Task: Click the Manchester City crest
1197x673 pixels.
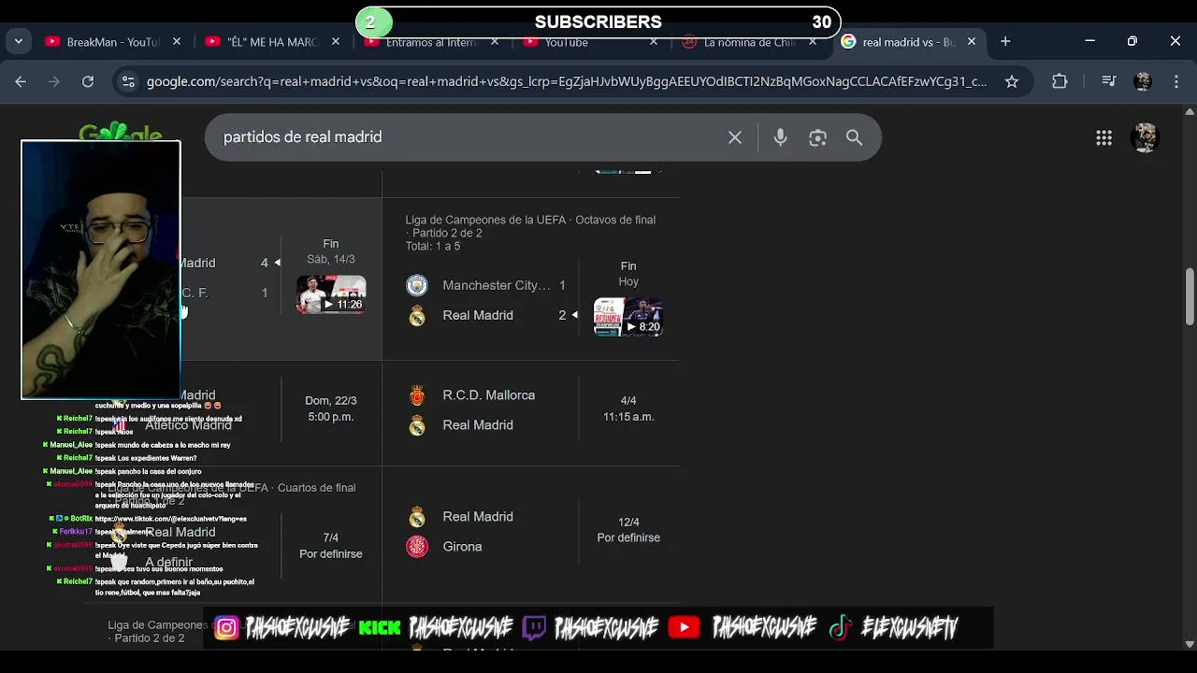Action: click(417, 285)
